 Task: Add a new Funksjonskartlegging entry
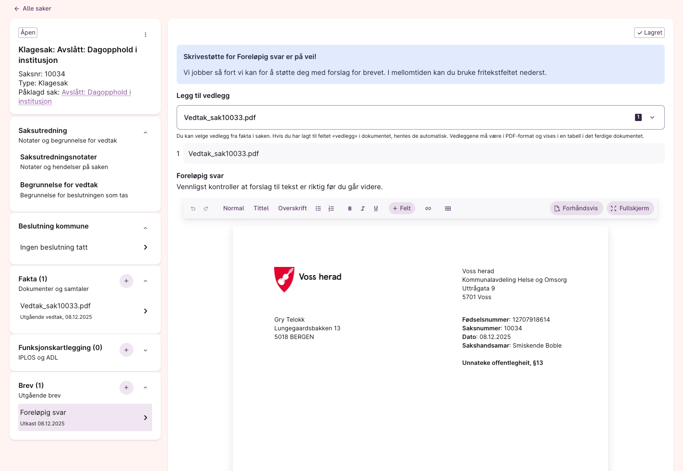[126, 350]
